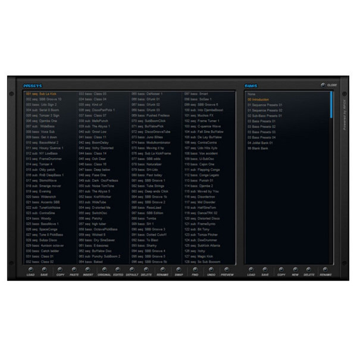Switch to the EDITED preset version
The image size is (357, 357).
tap(118, 270)
